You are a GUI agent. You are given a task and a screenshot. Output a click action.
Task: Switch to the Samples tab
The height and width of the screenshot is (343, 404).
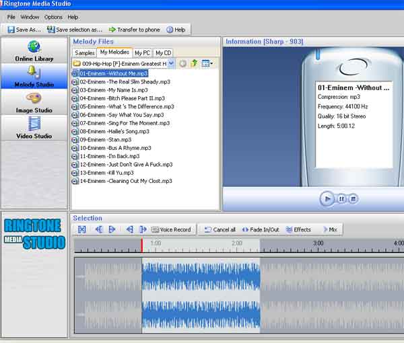(x=85, y=52)
